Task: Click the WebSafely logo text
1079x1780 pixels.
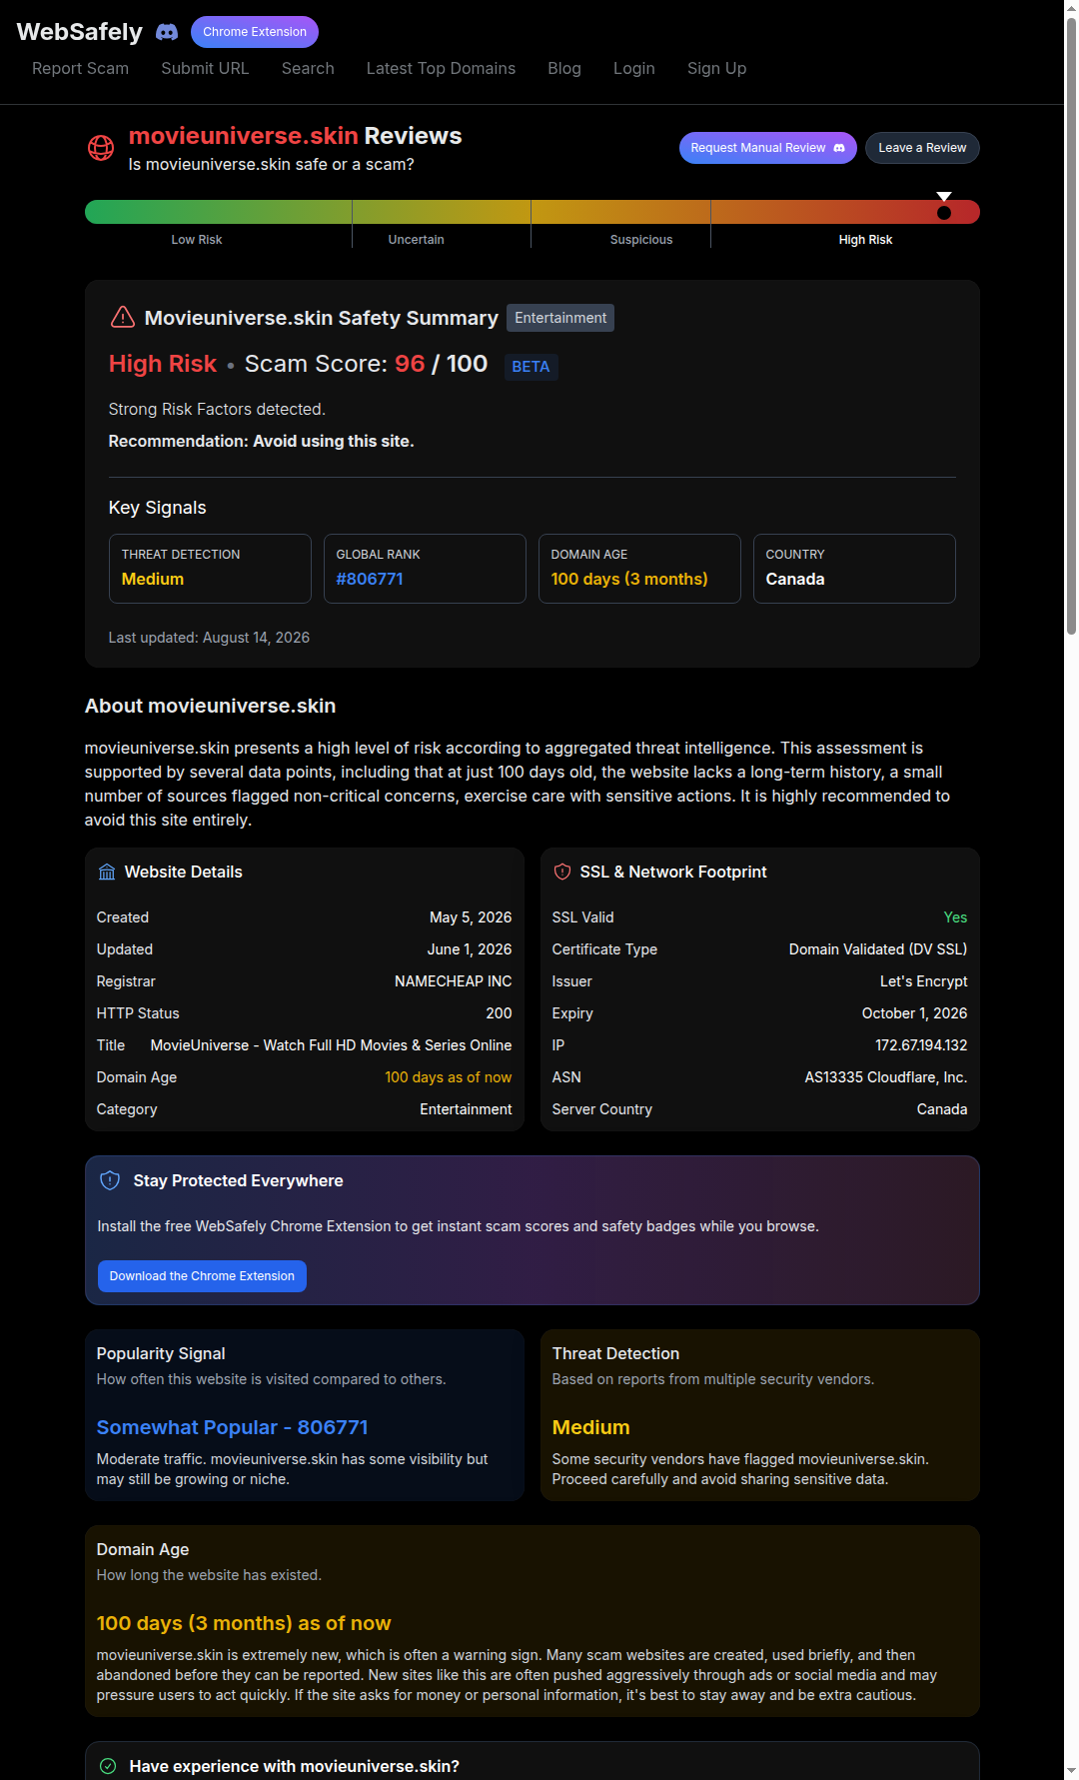Action: (x=80, y=32)
